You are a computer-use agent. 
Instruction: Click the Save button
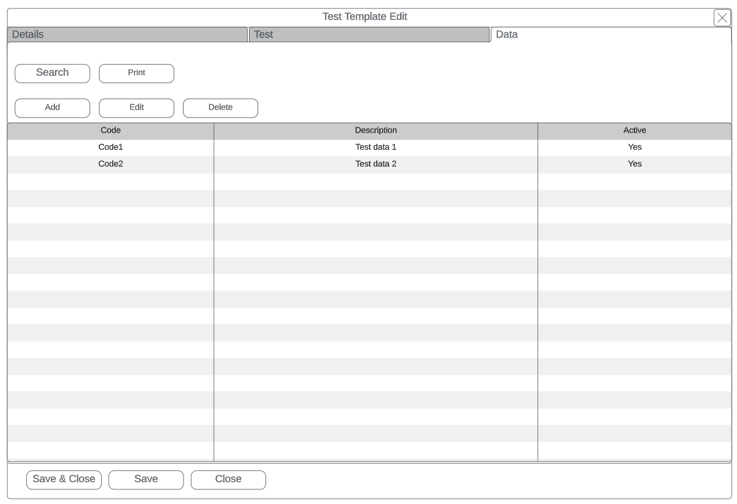146,480
